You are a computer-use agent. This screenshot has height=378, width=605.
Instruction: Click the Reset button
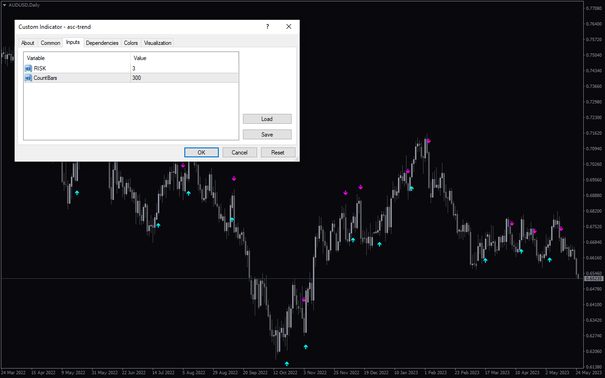278,152
